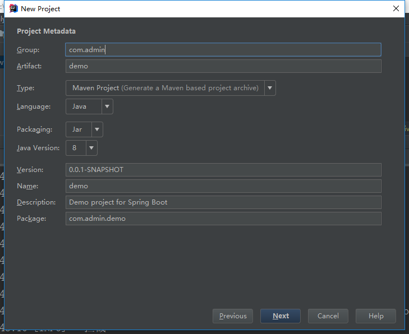
Task: Close the New Project dialog
Action: [x=396, y=8]
